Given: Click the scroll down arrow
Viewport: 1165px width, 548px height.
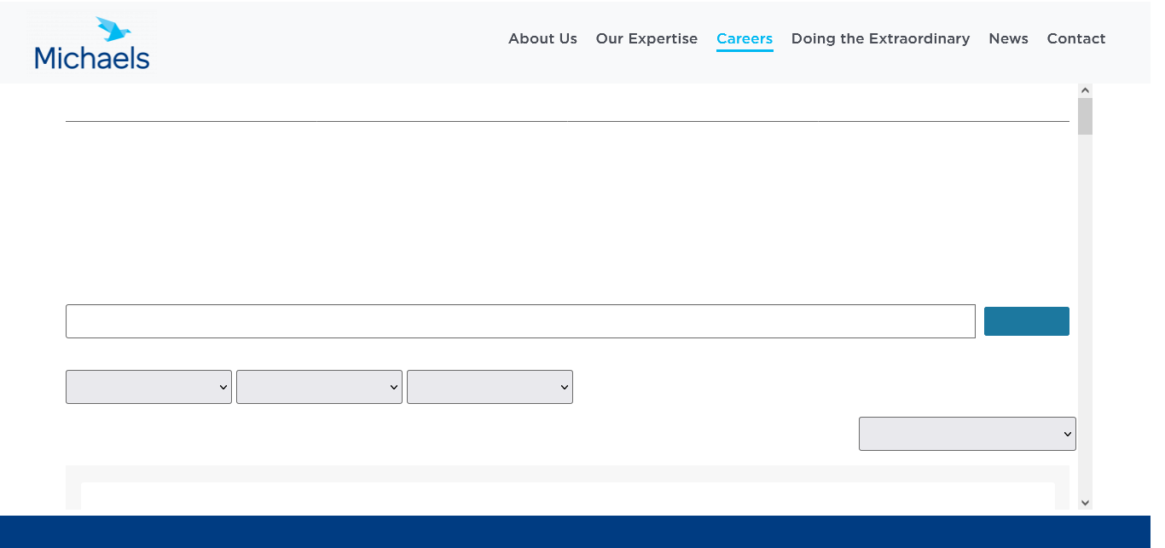Looking at the screenshot, I should (x=1085, y=503).
